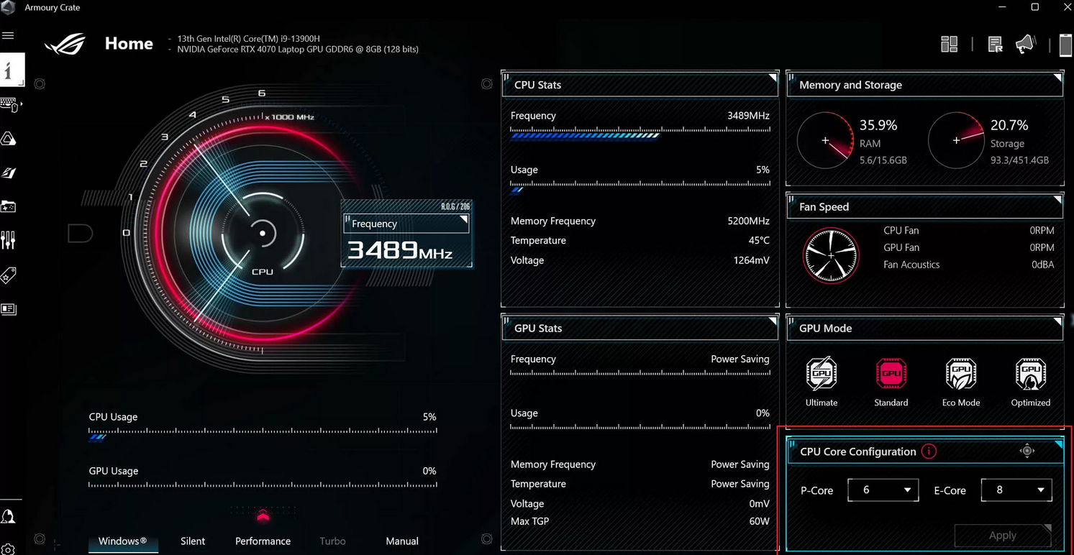The height and width of the screenshot is (555, 1074).
Task: Select the Eco Mode GPU option
Action: click(961, 382)
